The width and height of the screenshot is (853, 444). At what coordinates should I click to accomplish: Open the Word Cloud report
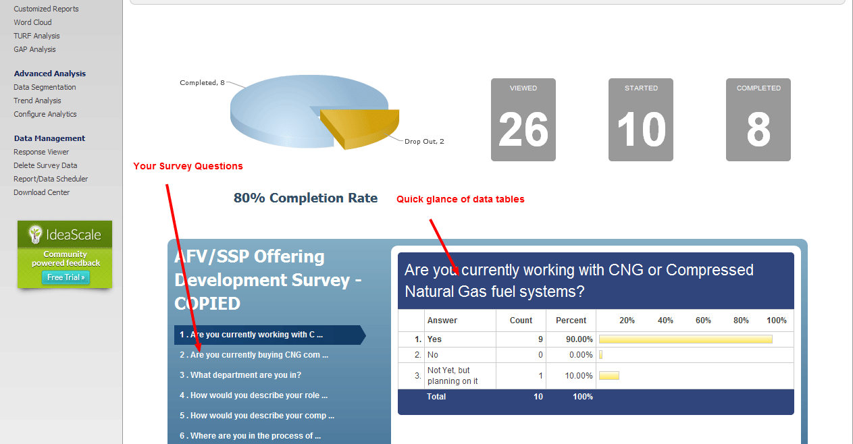coord(32,22)
